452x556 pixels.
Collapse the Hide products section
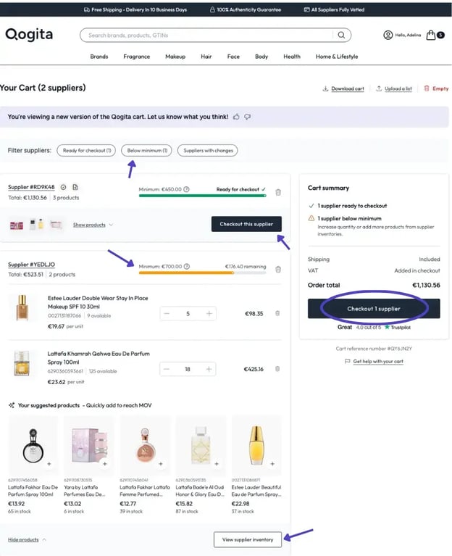click(x=27, y=539)
